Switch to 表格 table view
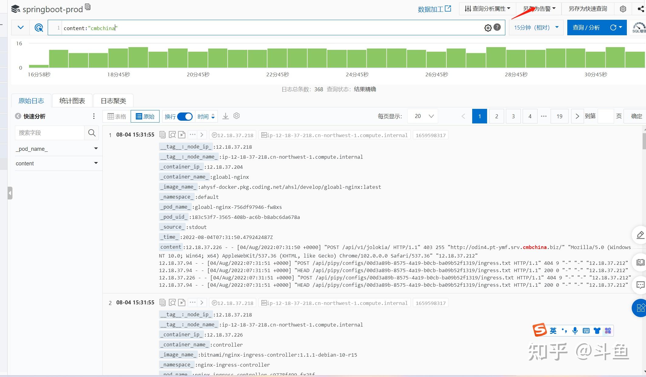The height and width of the screenshot is (377, 646). (117, 116)
